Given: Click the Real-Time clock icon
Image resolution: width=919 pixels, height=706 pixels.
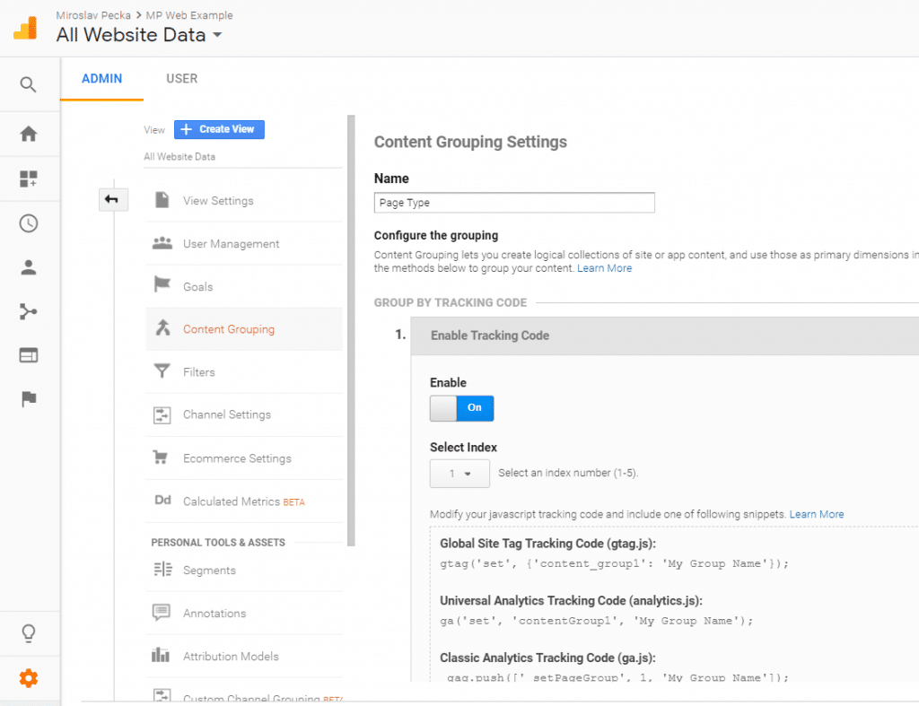Looking at the screenshot, I should pyautogui.click(x=28, y=222).
